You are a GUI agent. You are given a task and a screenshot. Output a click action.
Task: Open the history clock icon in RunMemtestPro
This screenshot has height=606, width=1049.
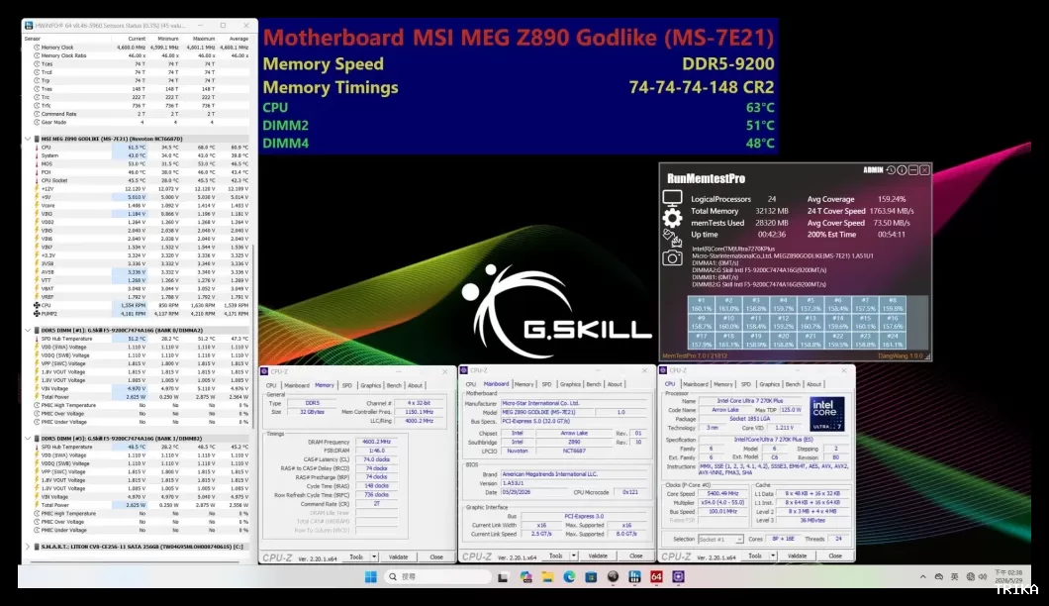[x=891, y=170]
